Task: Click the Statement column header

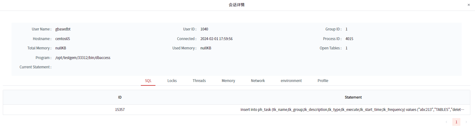Action: click(x=353, y=97)
